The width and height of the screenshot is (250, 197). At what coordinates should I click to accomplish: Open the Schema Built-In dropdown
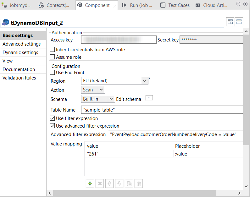98,99
